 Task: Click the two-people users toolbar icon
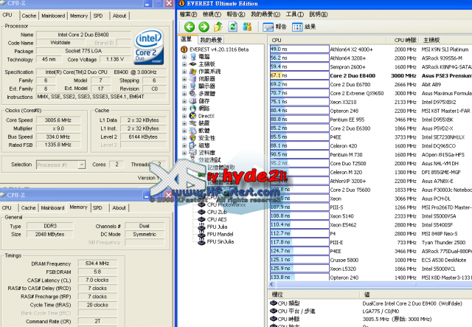pos(247,27)
